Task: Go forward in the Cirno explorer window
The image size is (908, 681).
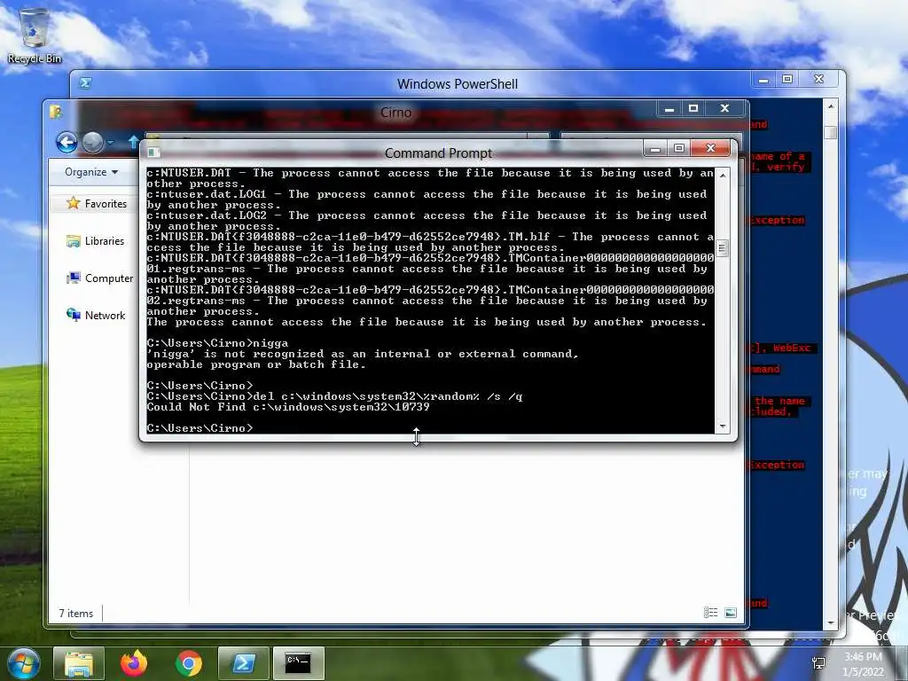Action: tap(92, 142)
